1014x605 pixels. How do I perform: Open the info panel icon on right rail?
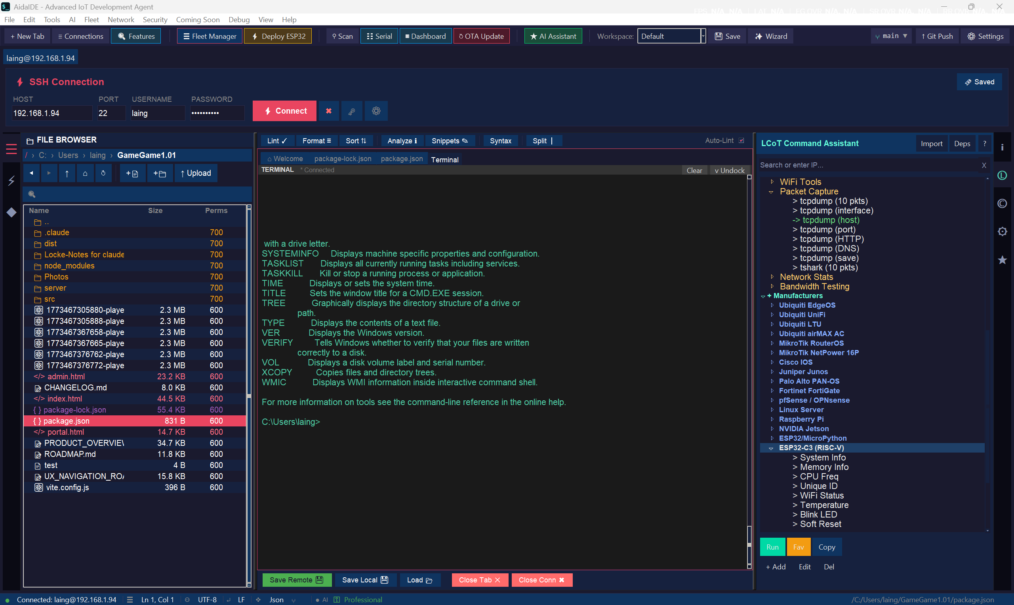[1002, 147]
